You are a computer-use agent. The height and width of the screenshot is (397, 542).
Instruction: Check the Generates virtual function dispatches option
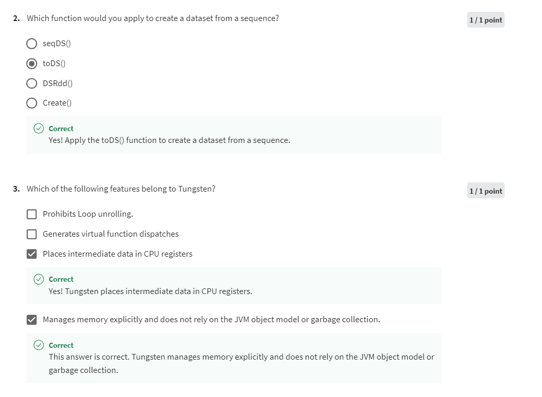[x=31, y=234]
